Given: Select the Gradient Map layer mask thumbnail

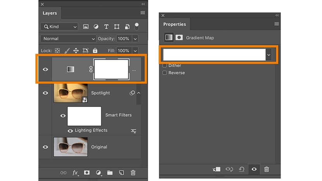Looking at the screenshot, I should tap(112, 69).
